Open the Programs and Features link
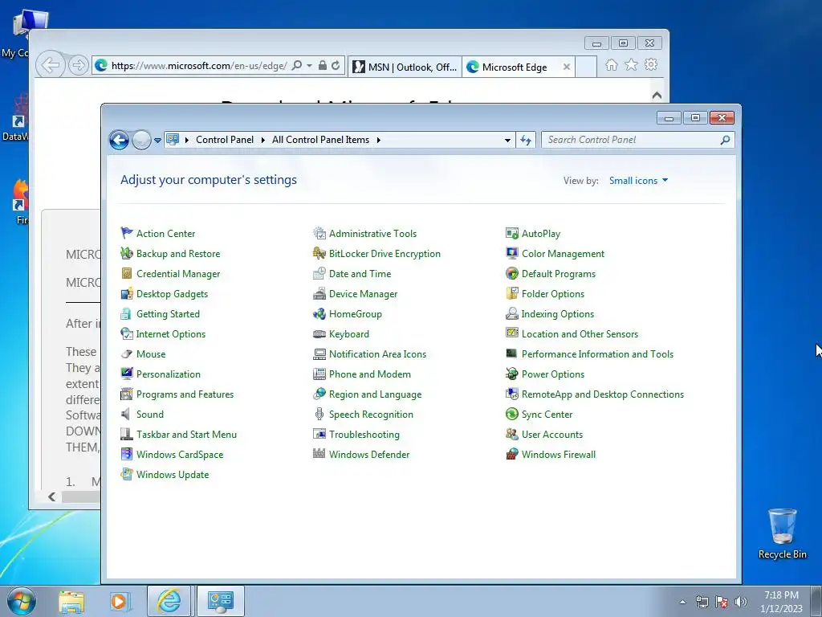This screenshot has height=617, width=822. click(x=185, y=394)
